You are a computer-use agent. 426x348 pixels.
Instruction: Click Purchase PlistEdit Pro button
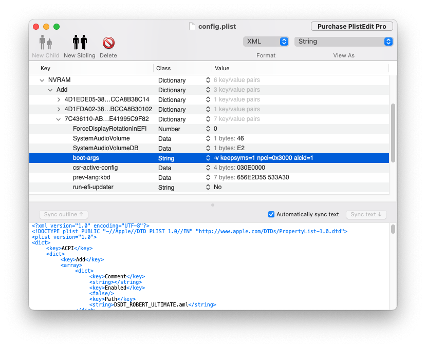click(352, 26)
